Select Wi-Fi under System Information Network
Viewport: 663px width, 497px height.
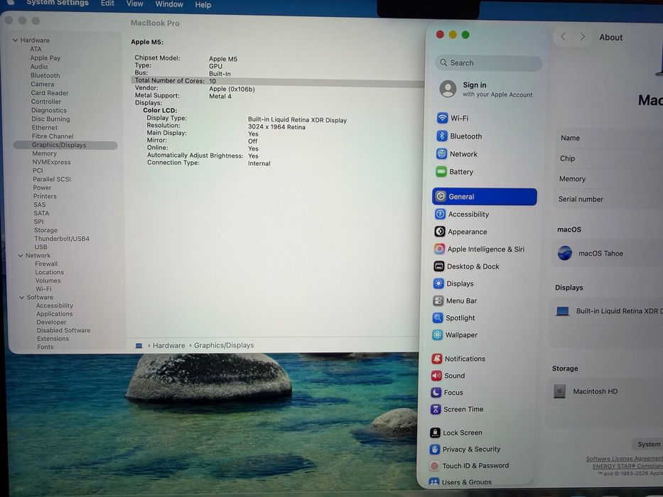pos(43,289)
